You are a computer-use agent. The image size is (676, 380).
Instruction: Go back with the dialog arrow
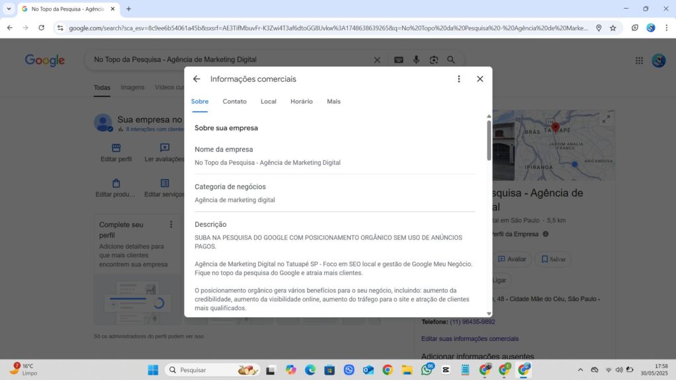196,79
